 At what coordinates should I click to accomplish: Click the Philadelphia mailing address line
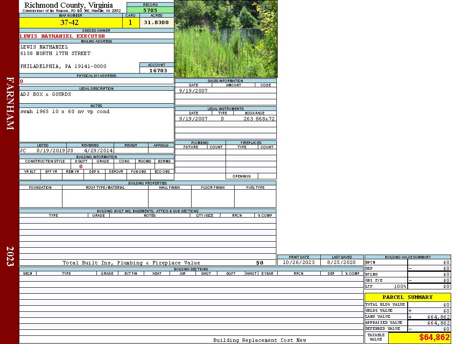pos(63,66)
